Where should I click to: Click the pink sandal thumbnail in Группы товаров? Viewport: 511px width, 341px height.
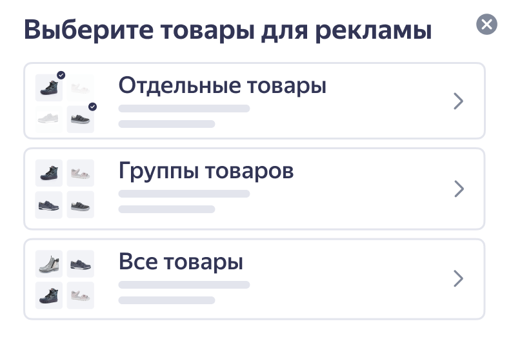coord(80,173)
